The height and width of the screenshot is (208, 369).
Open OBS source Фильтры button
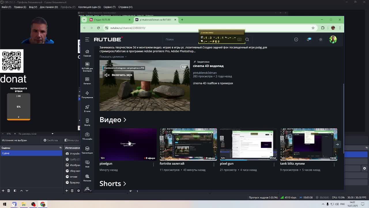[72, 140]
